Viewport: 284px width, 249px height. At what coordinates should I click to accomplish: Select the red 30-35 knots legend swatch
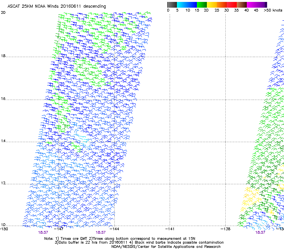pos(232,5)
